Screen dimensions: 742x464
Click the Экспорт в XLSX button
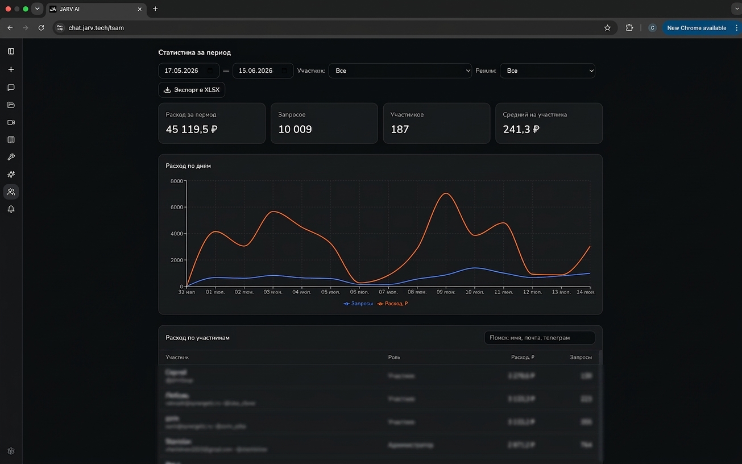(192, 90)
